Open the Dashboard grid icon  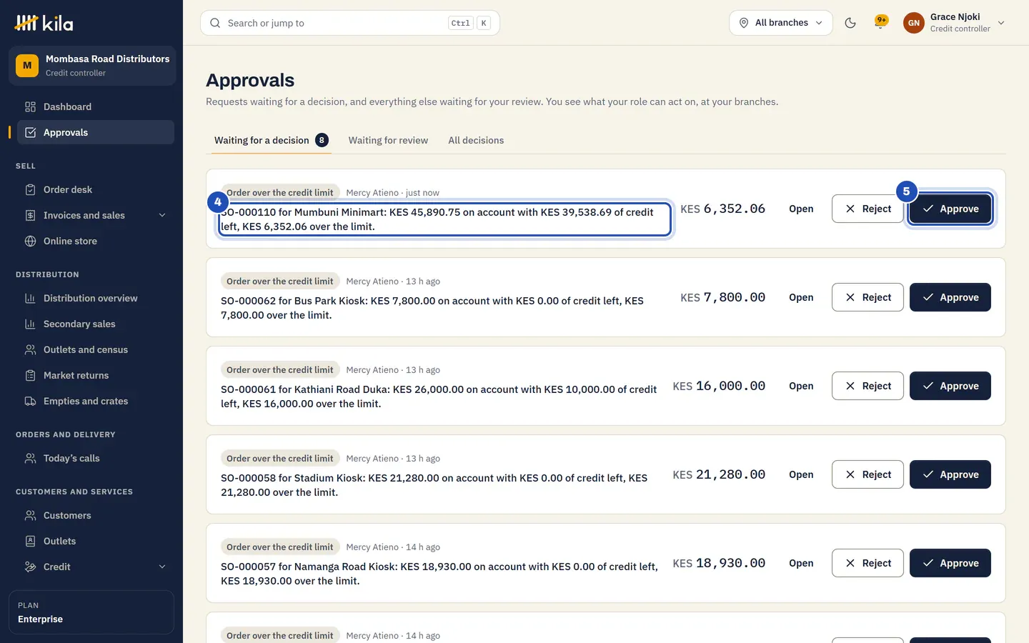pyautogui.click(x=30, y=107)
